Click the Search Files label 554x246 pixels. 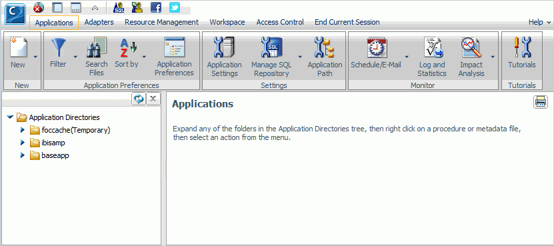coord(97,69)
